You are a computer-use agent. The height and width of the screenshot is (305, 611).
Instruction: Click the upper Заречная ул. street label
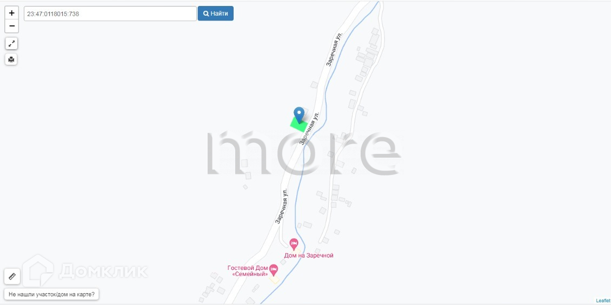(335, 49)
